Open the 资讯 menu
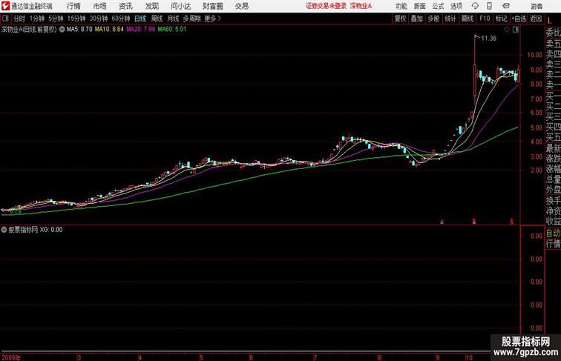 [125, 6]
